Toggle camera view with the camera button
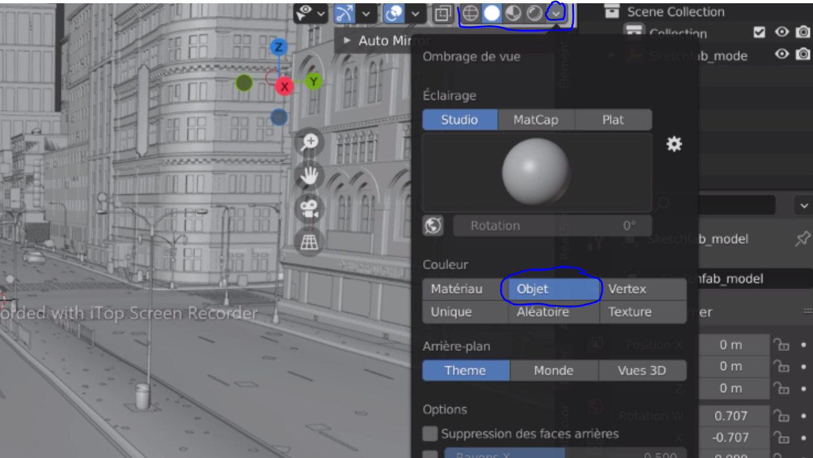 click(x=310, y=208)
